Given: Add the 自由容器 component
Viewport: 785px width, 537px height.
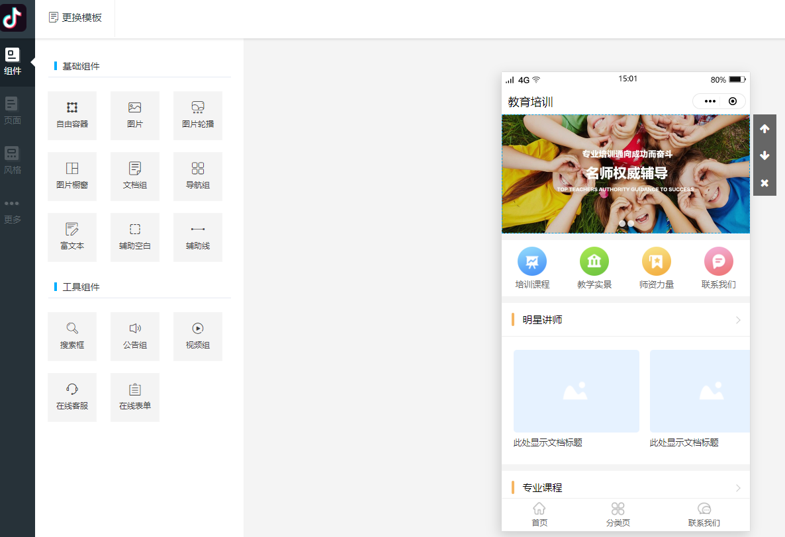Looking at the screenshot, I should [x=72, y=116].
